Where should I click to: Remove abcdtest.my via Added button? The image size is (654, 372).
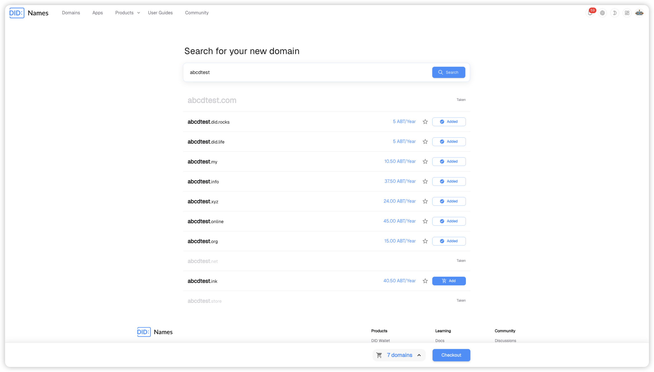click(x=449, y=161)
